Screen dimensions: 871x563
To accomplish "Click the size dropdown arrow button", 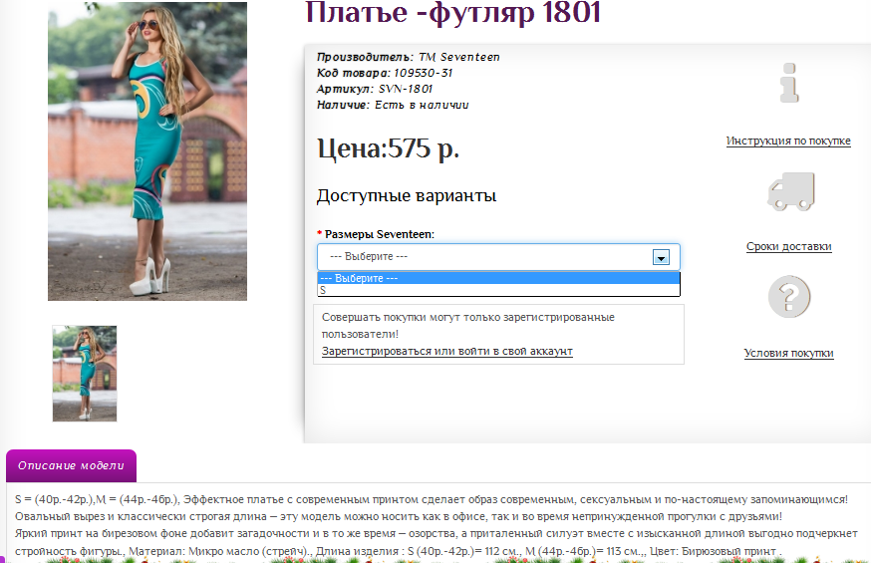I will [x=661, y=257].
